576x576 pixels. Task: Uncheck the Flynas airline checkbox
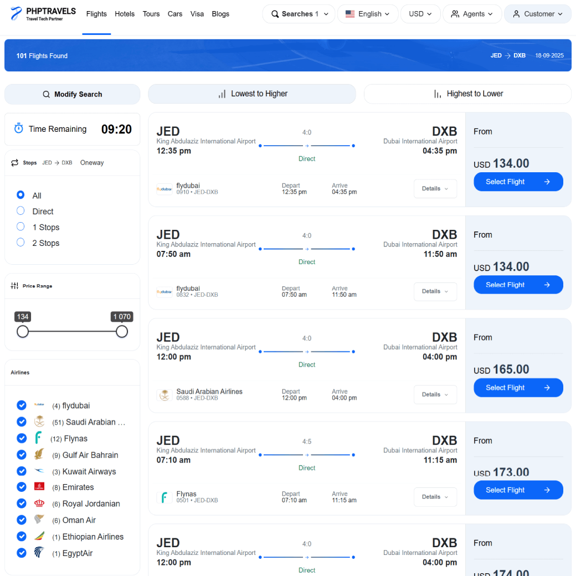22,438
